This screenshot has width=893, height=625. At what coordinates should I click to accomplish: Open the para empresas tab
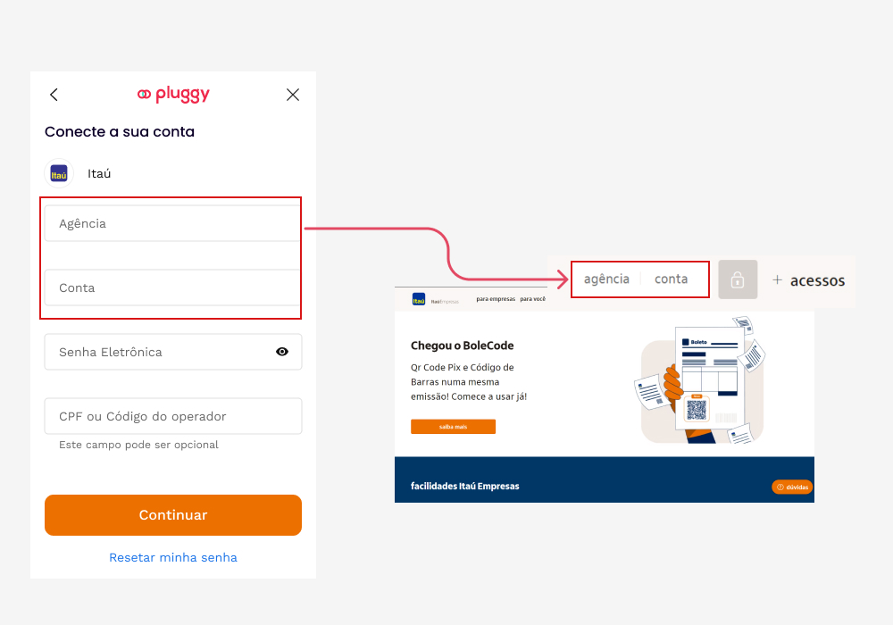496,299
